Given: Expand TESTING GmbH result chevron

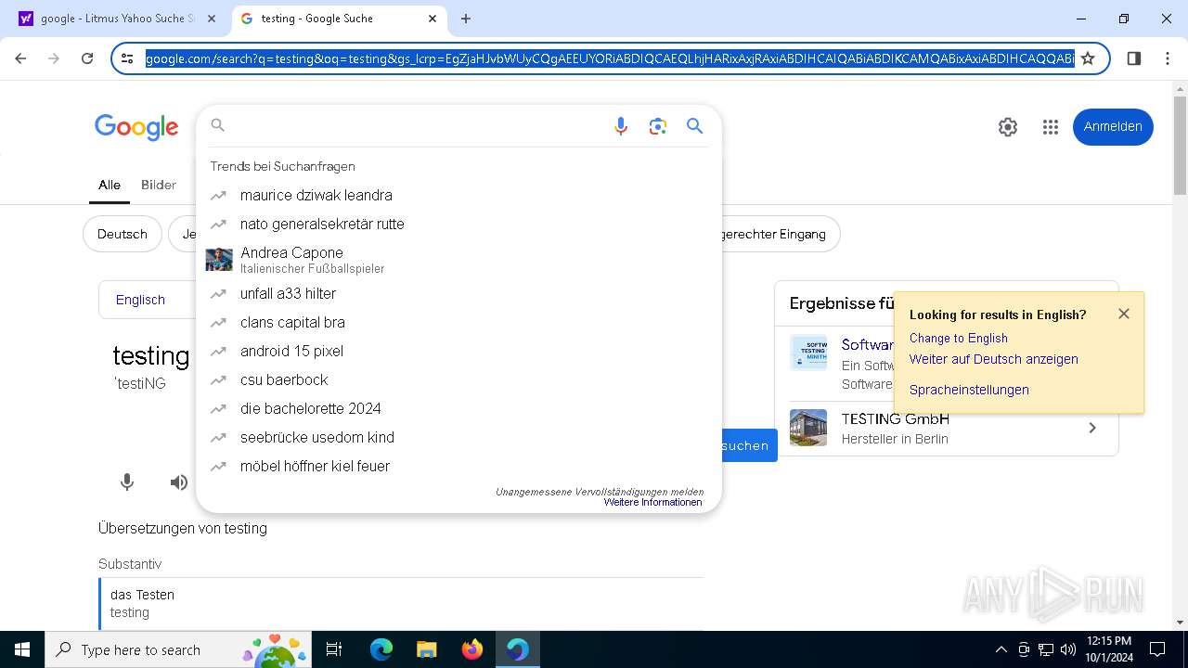Looking at the screenshot, I should [x=1092, y=428].
